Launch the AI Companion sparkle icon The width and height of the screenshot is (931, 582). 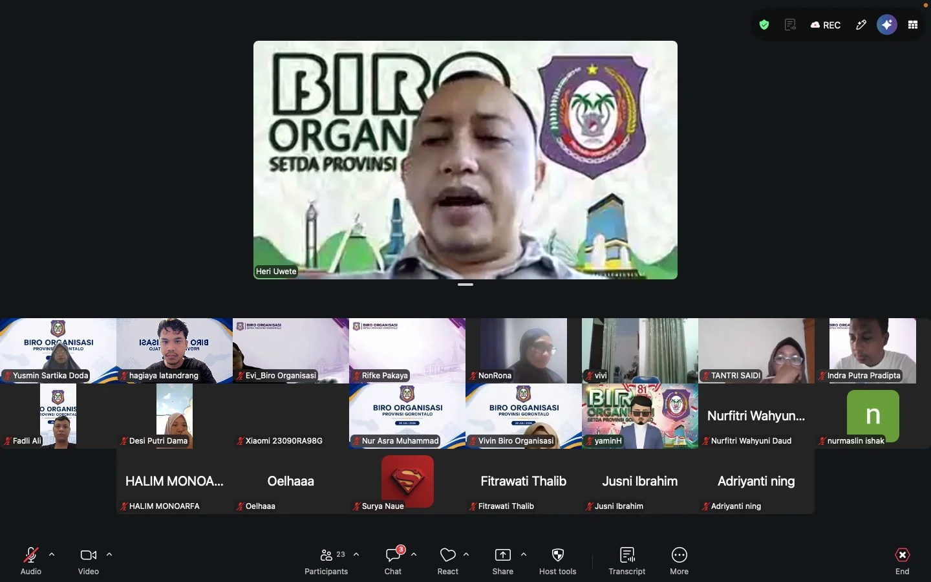click(x=887, y=25)
